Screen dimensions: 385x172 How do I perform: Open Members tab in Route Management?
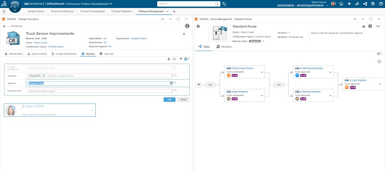click(x=224, y=46)
